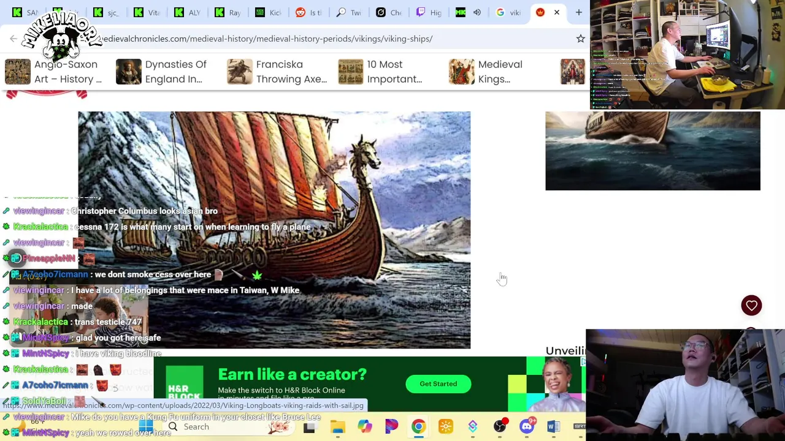Open the orange sun-icon app in taskbar
The image size is (785, 441).
[446, 427]
